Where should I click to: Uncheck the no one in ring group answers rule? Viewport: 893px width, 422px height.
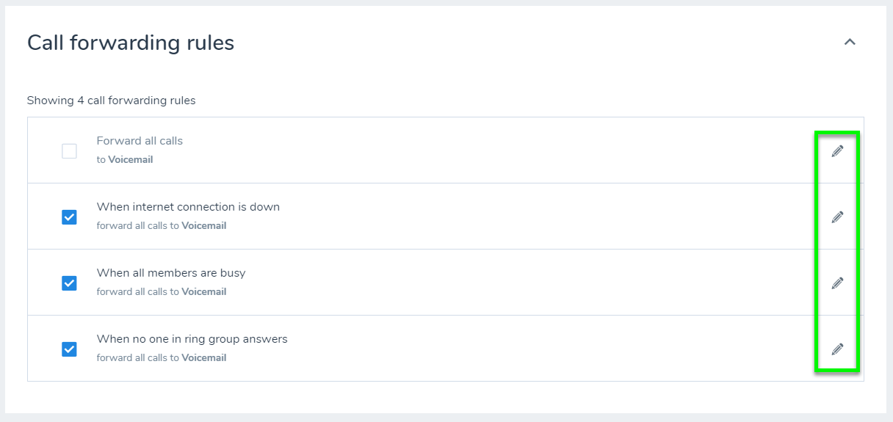point(69,349)
